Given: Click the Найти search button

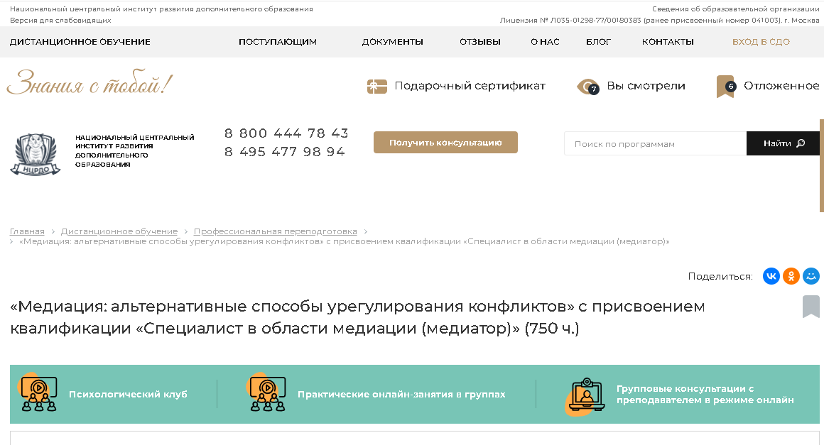Looking at the screenshot, I should [x=783, y=143].
